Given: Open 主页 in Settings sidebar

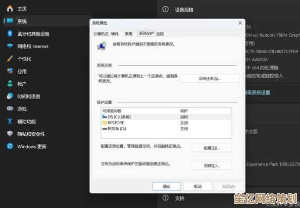Looking at the screenshot, I should tap(22, 9).
